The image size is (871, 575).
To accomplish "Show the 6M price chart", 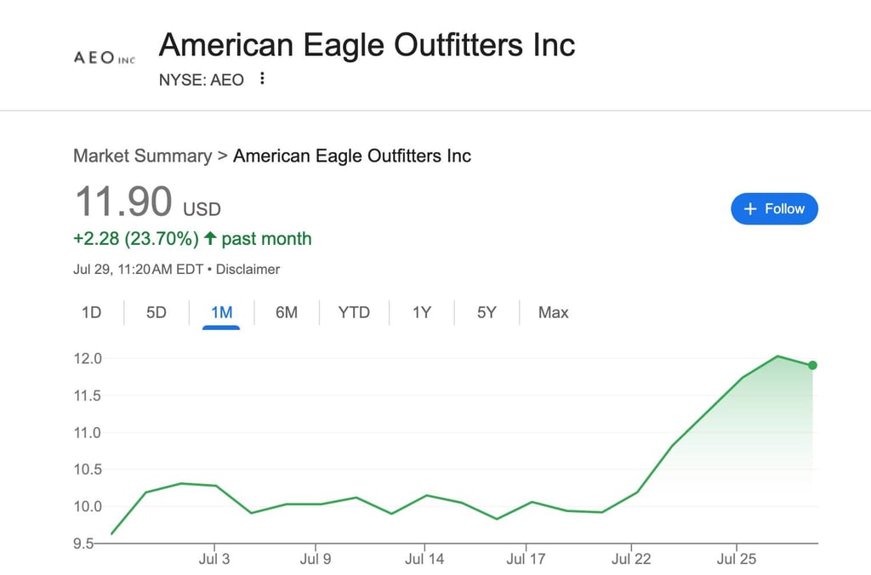I will point(287,312).
